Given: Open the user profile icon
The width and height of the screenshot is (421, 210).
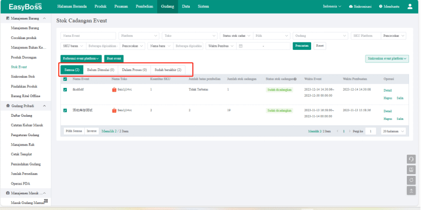Looking at the screenshot, I should point(410,7).
